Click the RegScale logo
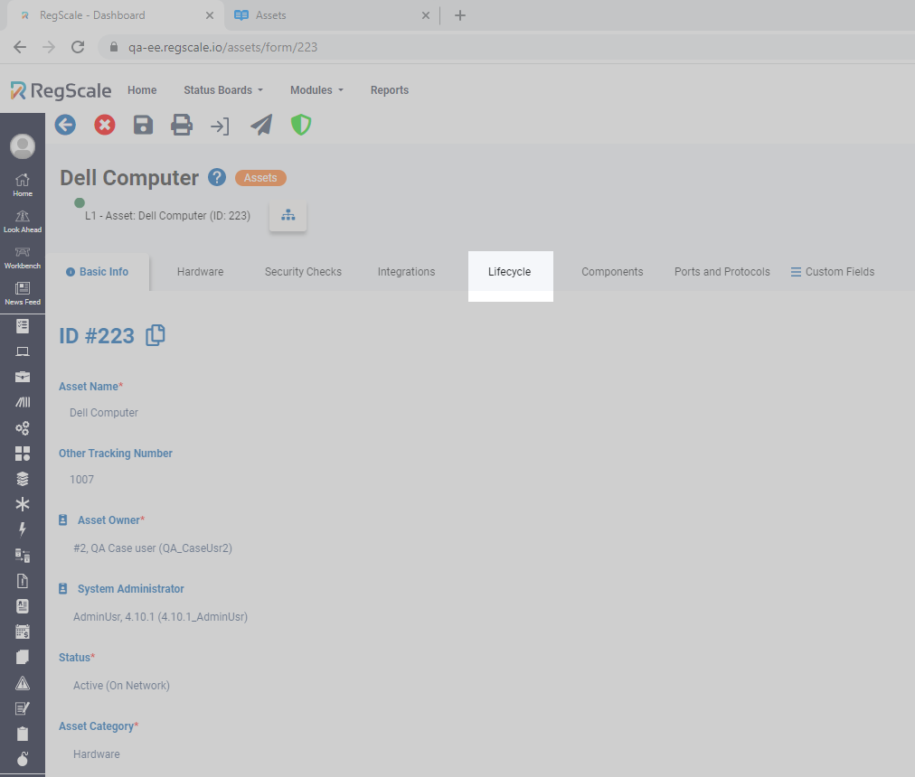 [61, 90]
